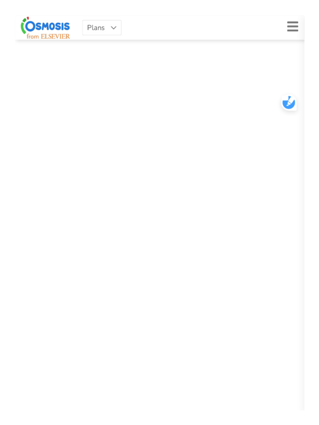Click the floating blue highlighter icon
Viewport: 319px width, 425px height.
pos(289,103)
